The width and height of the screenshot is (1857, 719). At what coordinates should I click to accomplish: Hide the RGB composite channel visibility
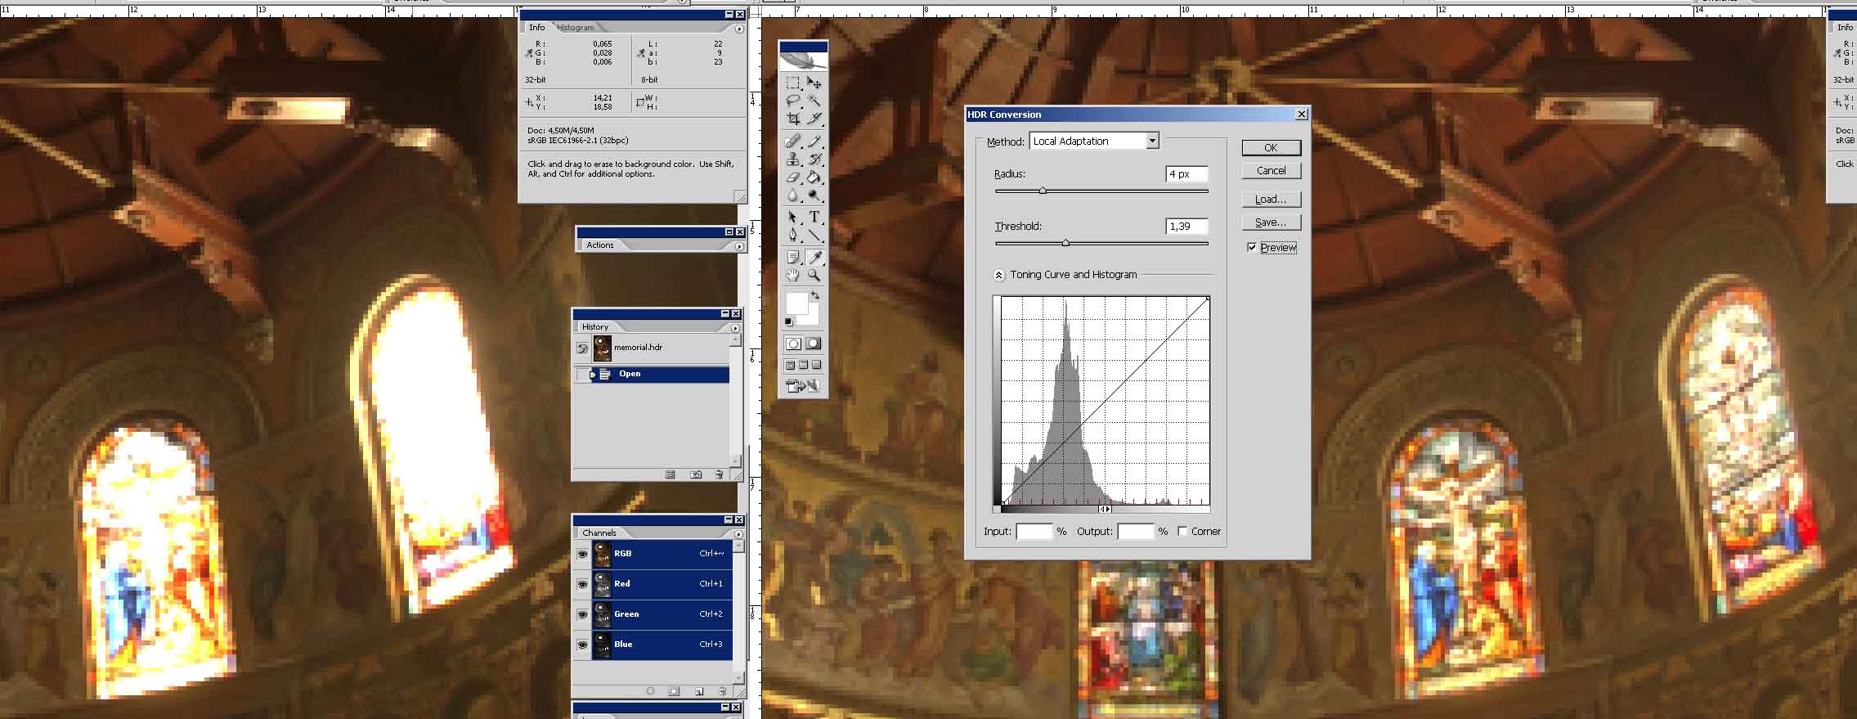582,554
